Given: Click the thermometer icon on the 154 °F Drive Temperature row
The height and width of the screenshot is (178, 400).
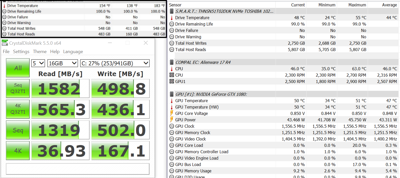Looking at the screenshot, I should (x=4, y=6).
